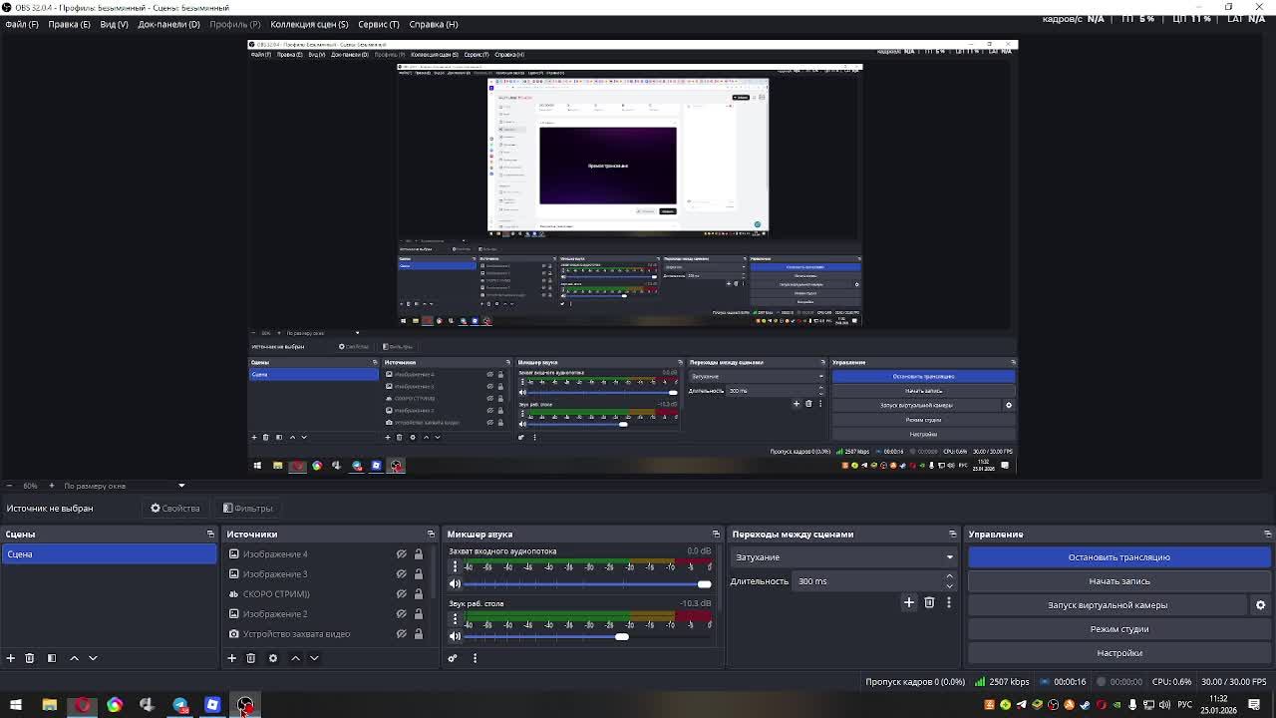Open the Справка menu
This screenshot has width=1276, height=718.
(x=434, y=24)
